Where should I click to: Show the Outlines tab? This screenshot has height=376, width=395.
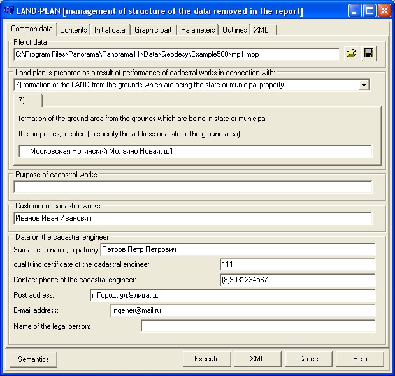tap(234, 30)
